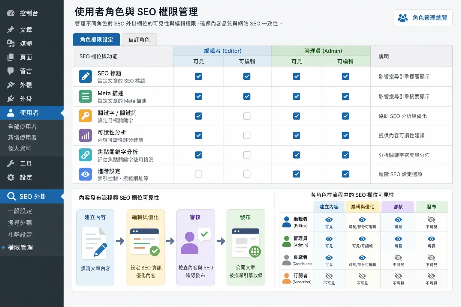Open the 外掛 plugin icon
Viewport: 461px width, 307px height.
[11, 99]
